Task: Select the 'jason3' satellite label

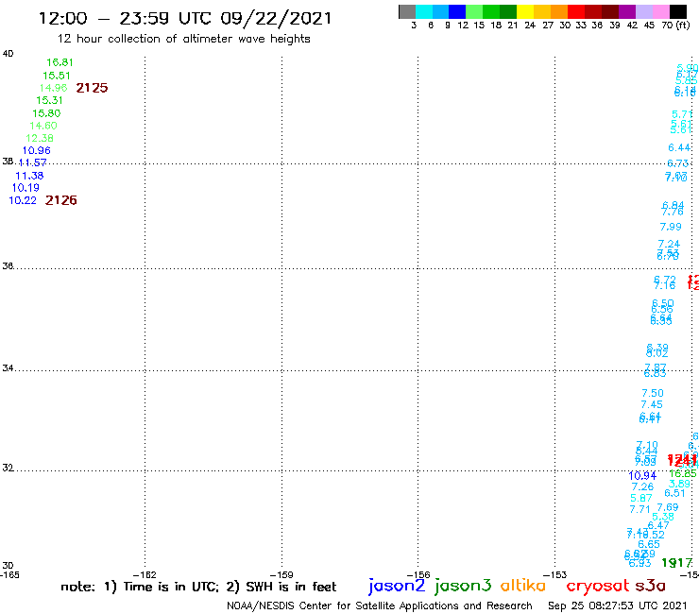Action: point(463,586)
